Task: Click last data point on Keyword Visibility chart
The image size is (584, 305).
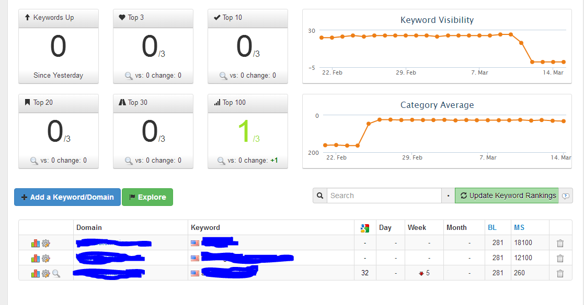Action: point(564,62)
